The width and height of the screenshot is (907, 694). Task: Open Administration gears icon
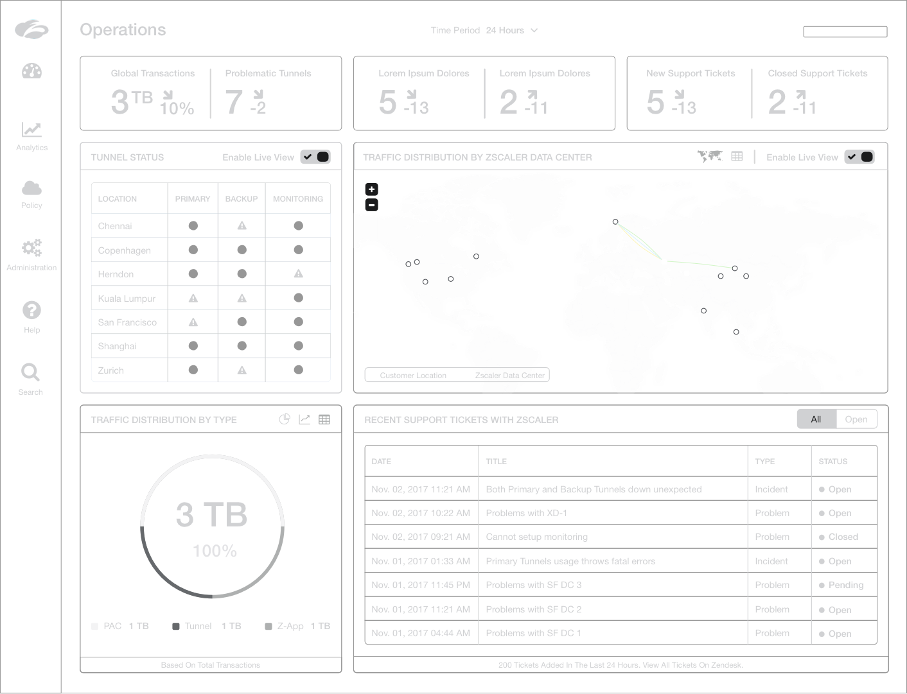click(x=31, y=248)
